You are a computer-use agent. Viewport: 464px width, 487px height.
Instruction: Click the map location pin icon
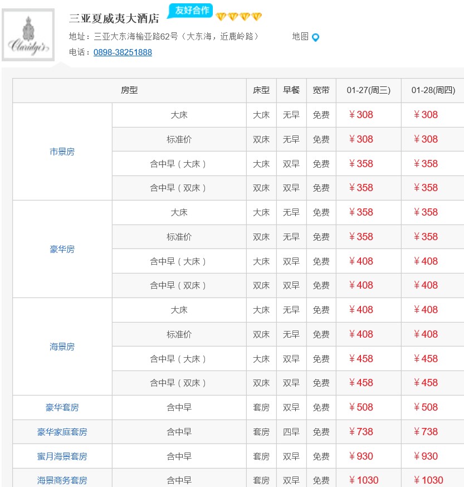(315, 37)
